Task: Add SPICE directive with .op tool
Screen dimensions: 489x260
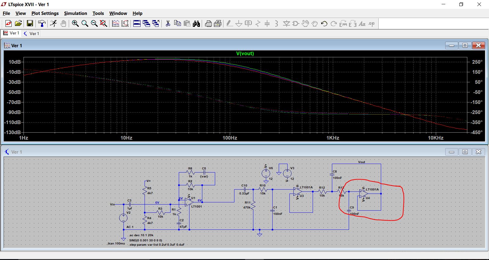Action: coord(372,23)
